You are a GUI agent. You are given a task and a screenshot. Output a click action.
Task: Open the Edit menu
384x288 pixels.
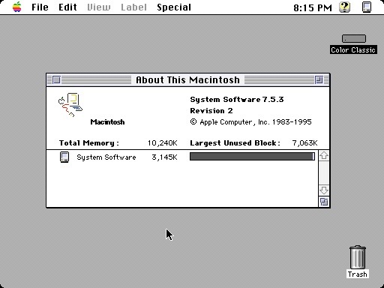click(x=67, y=7)
